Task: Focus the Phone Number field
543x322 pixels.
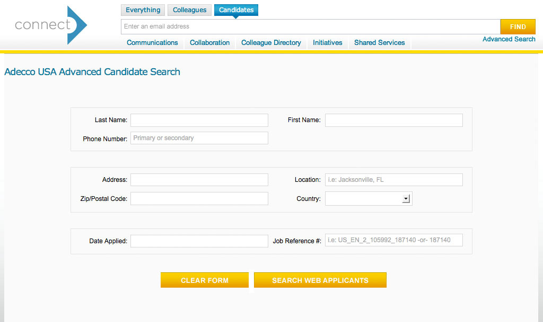Action: click(199, 138)
